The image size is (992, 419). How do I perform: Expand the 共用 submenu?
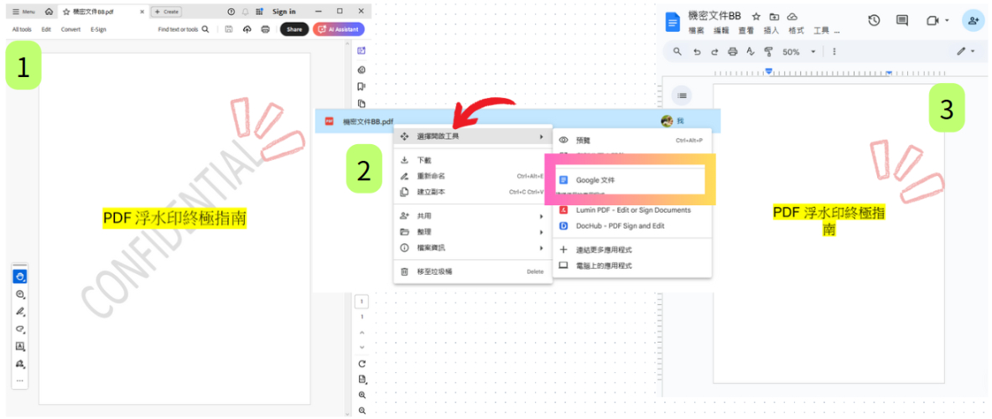coord(473,216)
